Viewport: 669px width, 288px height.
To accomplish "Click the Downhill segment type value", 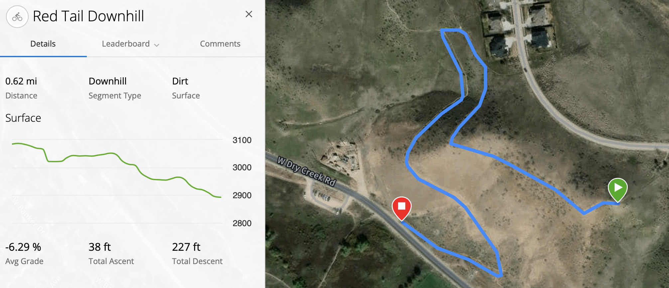I will click(108, 81).
